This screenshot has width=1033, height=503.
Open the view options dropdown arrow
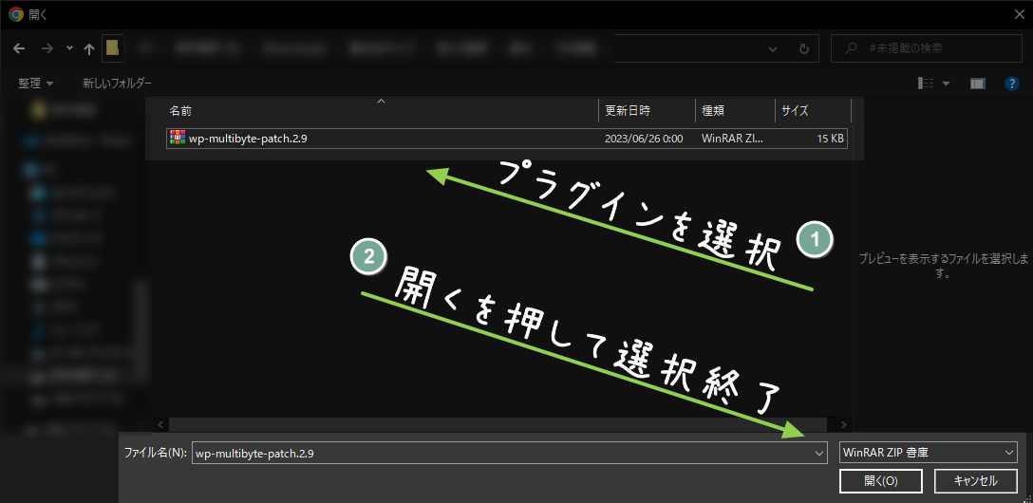pos(947,83)
